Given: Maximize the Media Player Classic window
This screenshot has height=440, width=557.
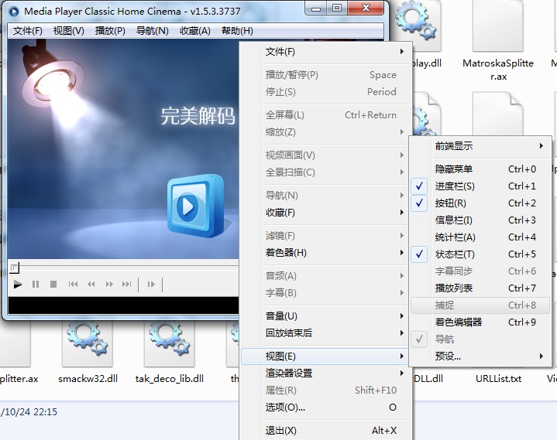Looking at the screenshot, I should tap(336, 9).
